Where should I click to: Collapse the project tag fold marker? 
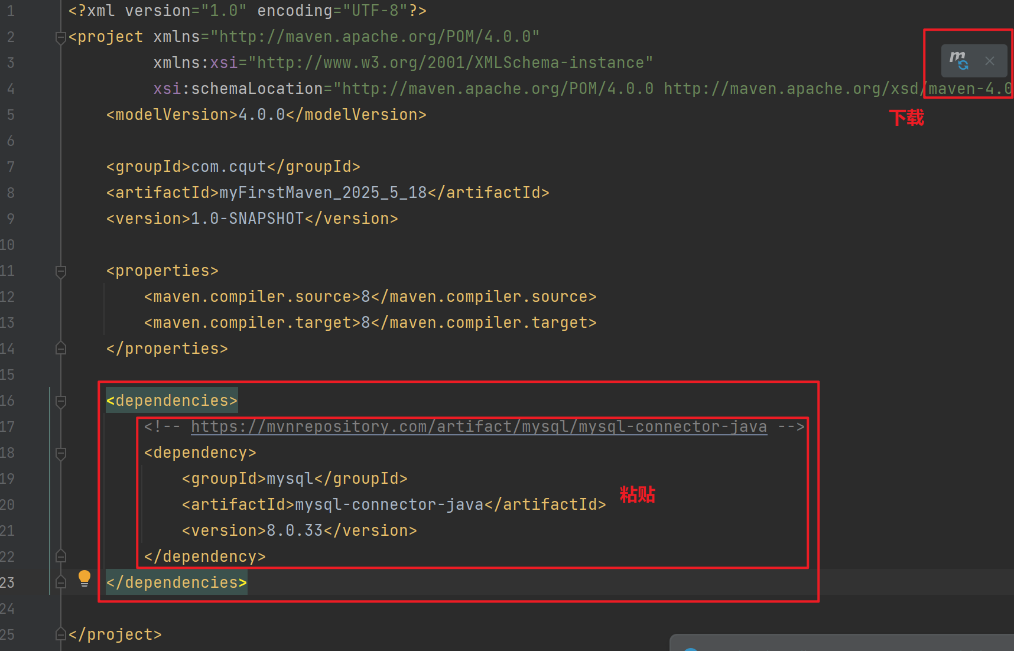[x=60, y=38]
